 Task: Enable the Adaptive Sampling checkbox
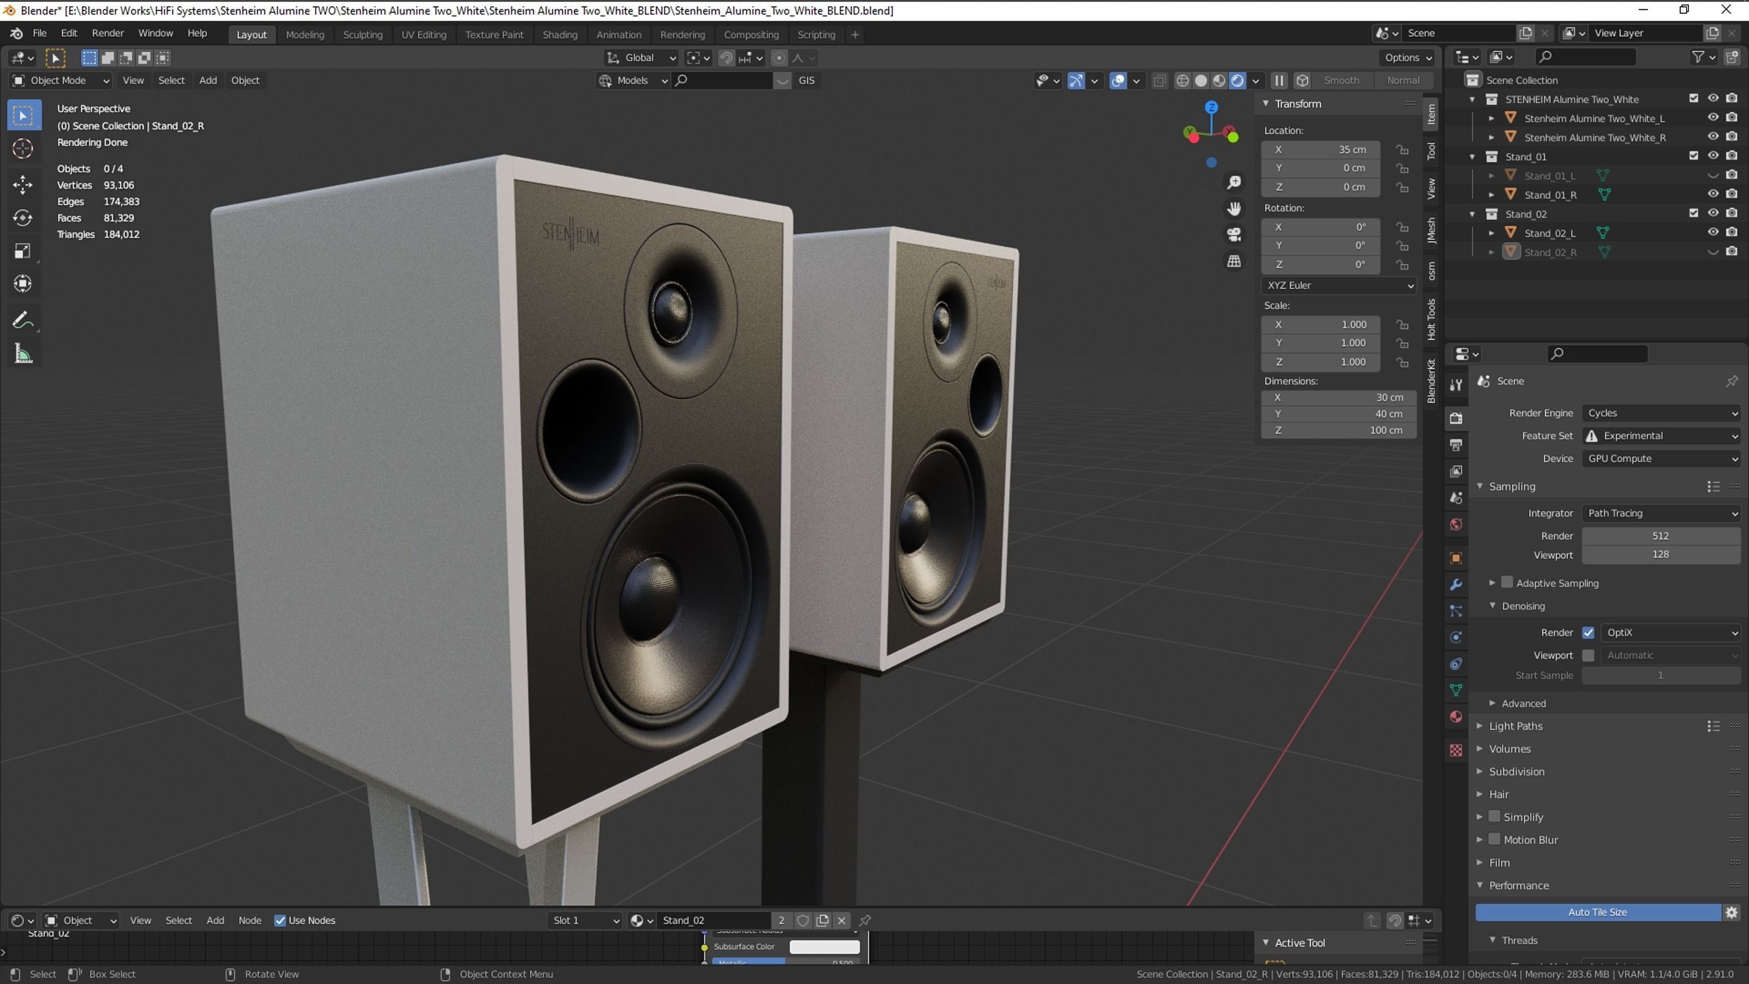click(x=1506, y=583)
